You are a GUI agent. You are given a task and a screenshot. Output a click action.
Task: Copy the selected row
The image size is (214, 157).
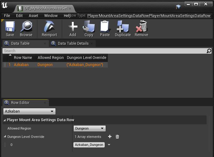coord(89,29)
